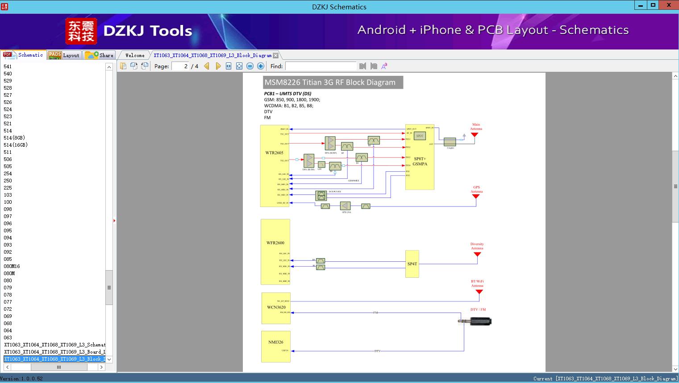Collapse the side panel with red arrow
This screenshot has height=383, width=679.
point(114,221)
